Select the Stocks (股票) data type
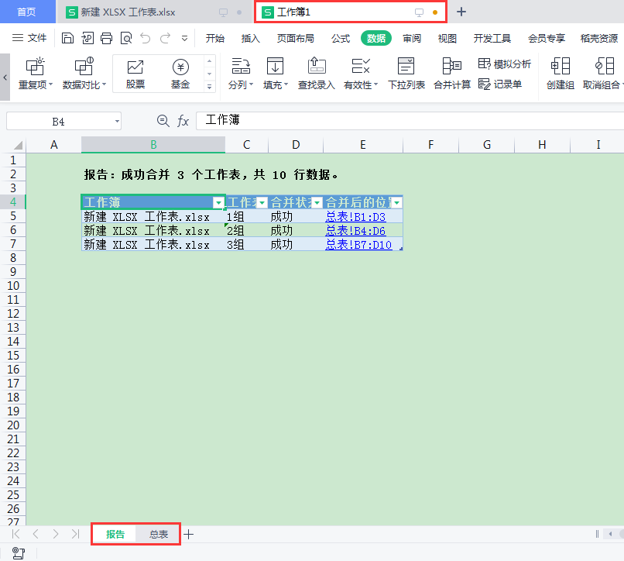 [135, 74]
